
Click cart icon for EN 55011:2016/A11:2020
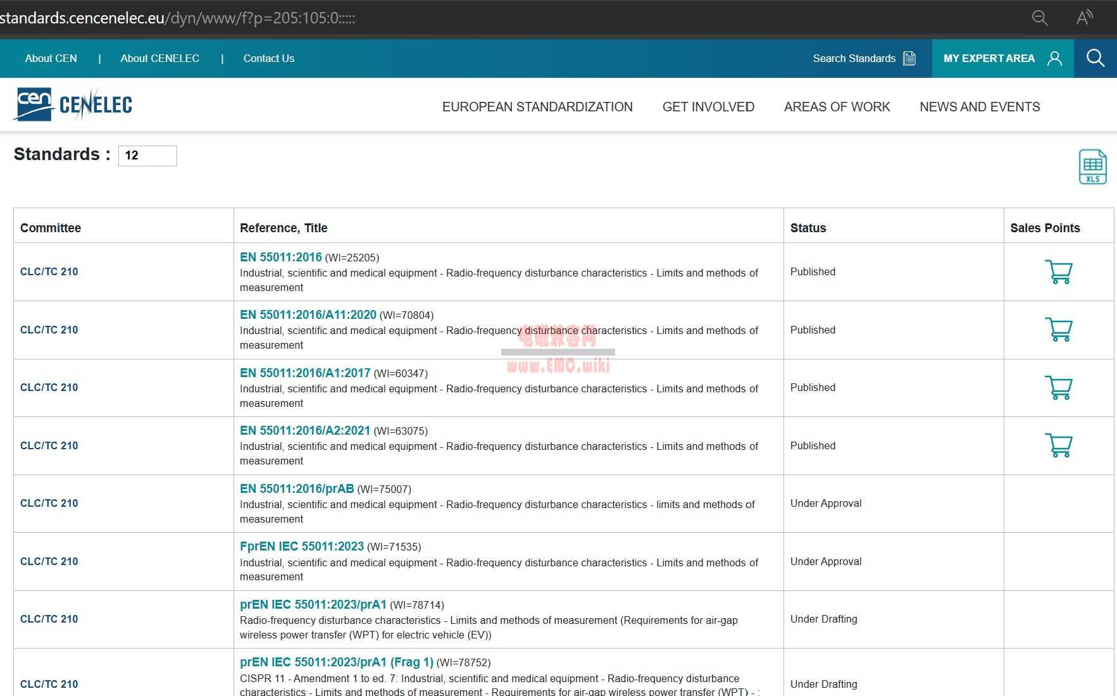coord(1058,330)
